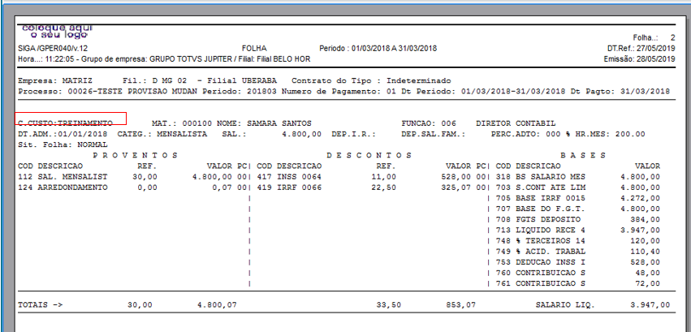Select the 'DT.Ref.: 27/05/2019' reference date
Screen dimensions: 691x332
[x=641, y=49]
